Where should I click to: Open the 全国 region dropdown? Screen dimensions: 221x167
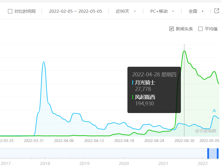(x=196, y=11)
